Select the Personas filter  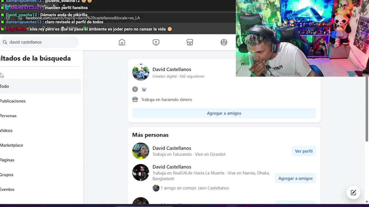pyautogui.click(x=40, y=116)
